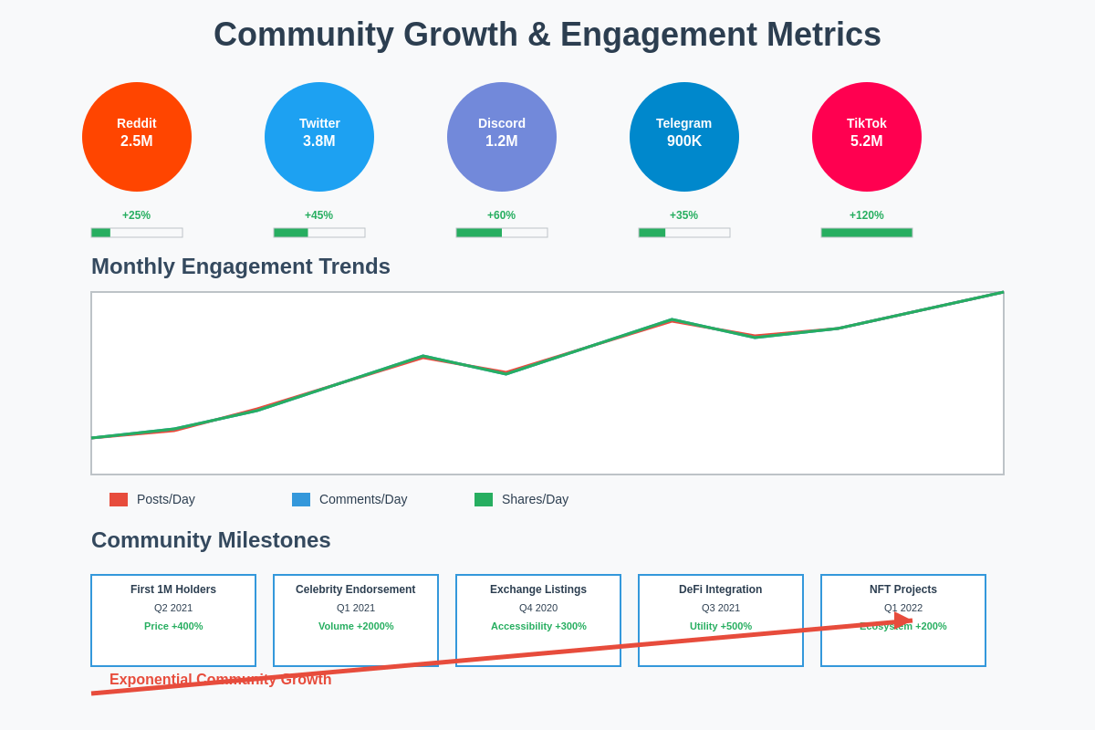Screen dimensions: 1095x730
Task: Click the Reddit +25% progress bar
Action: click(x=137, y=233)
